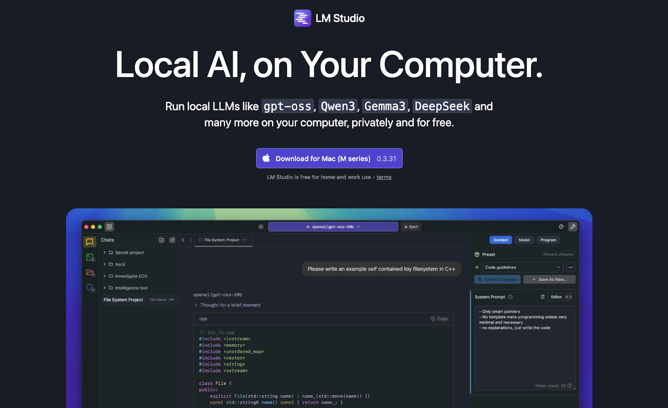Open the terms link
Image resolution: width=668 pixels, height=408 pixels.
click(384, 177)
